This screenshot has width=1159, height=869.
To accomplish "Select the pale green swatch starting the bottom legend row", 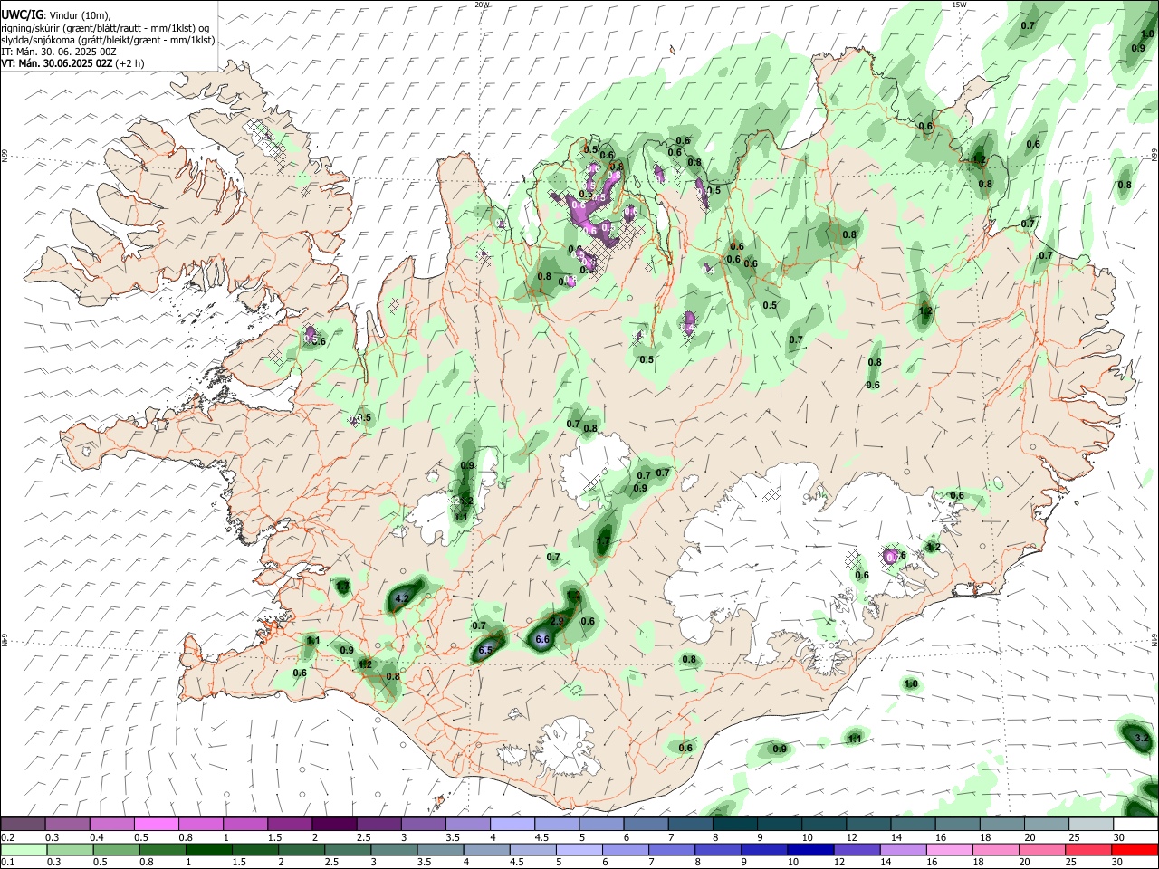I will click(x=23, y=849).
